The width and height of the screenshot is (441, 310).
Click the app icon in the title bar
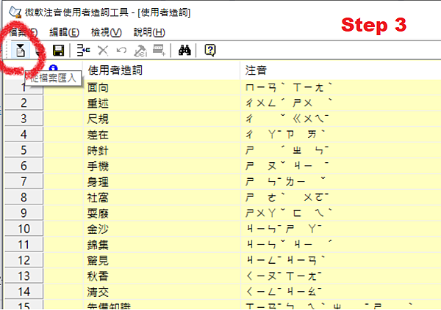pyautogui.click(x=15, y=12)
